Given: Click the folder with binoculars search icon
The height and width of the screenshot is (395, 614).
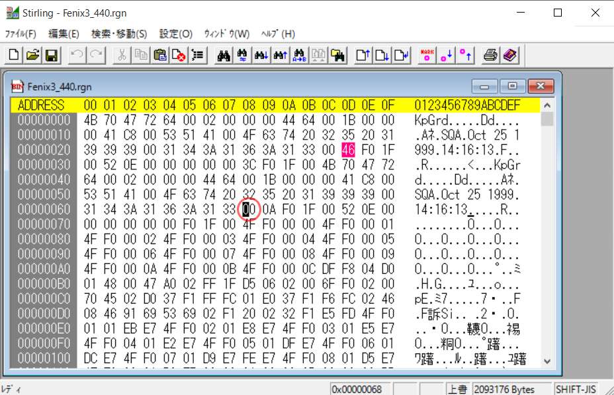Looking at the screenshot, I should coord(337,55).
